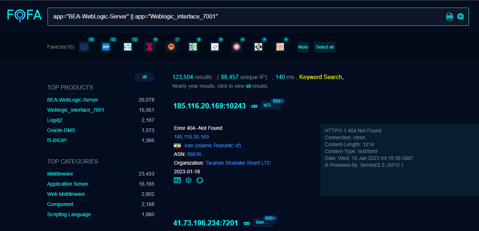Filter by the colorful star favicon
Image resolution: width=479 pixels, height=231 pixels.
pyautogui.click(x=215, y=47)
